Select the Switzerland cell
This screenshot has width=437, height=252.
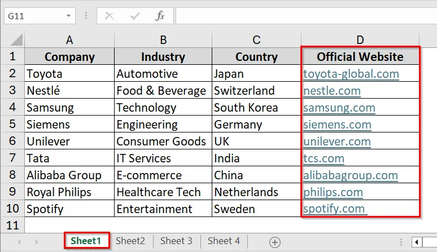[x=256, y=90]
